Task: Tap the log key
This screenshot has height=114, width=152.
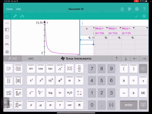Action: [x=50, y=93]
